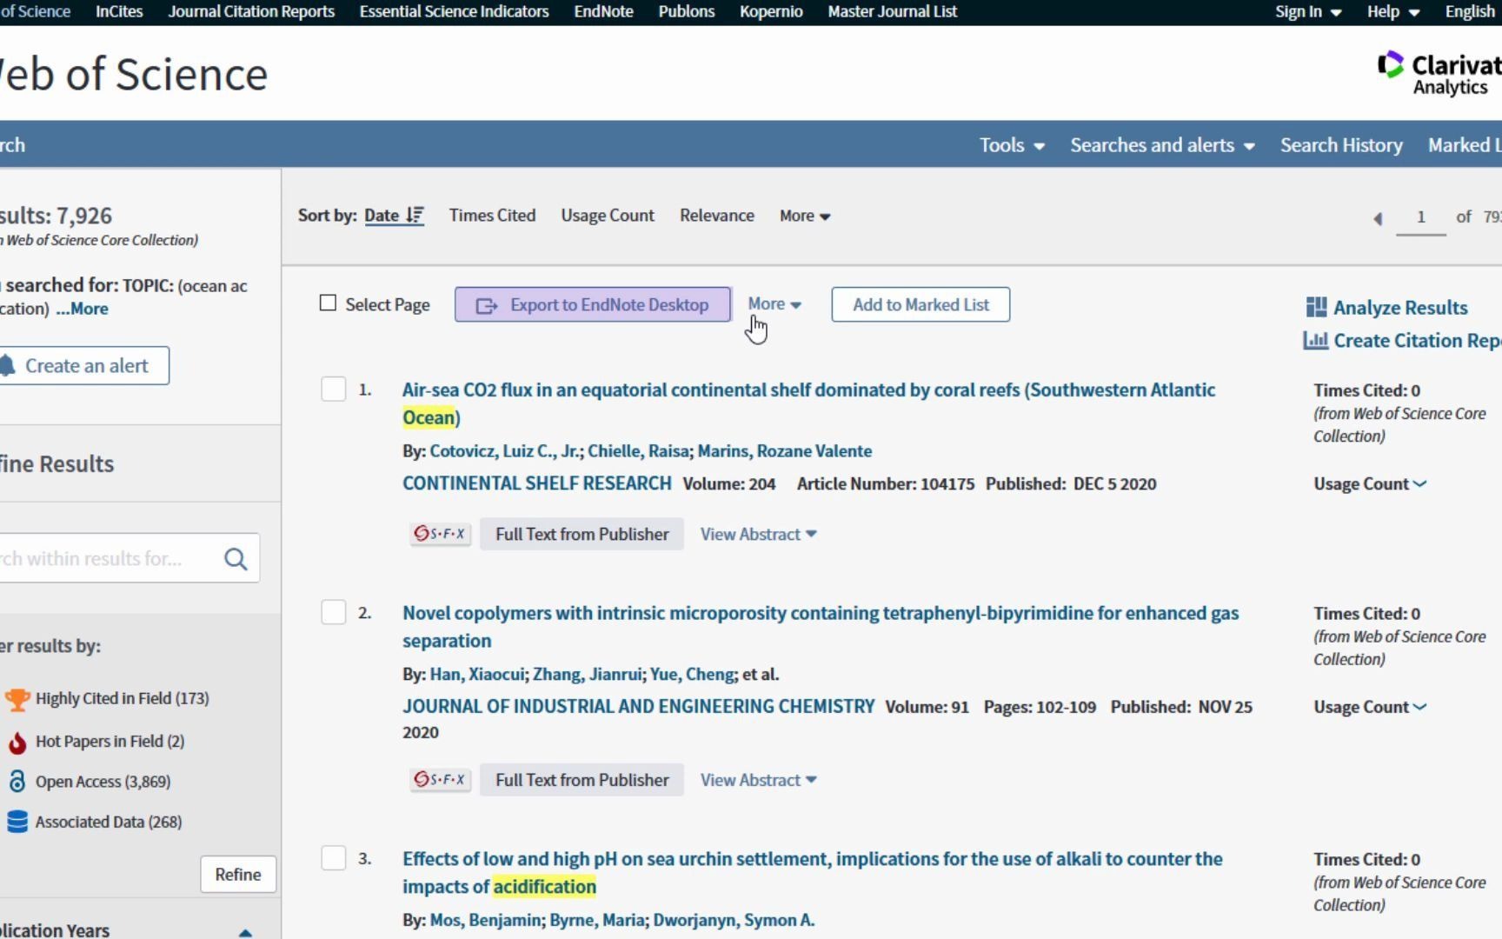Image resolution: width=1502 pixels, height=939 pixels.
Task: Open the Sign In menu
Action: coord(1308,12)
